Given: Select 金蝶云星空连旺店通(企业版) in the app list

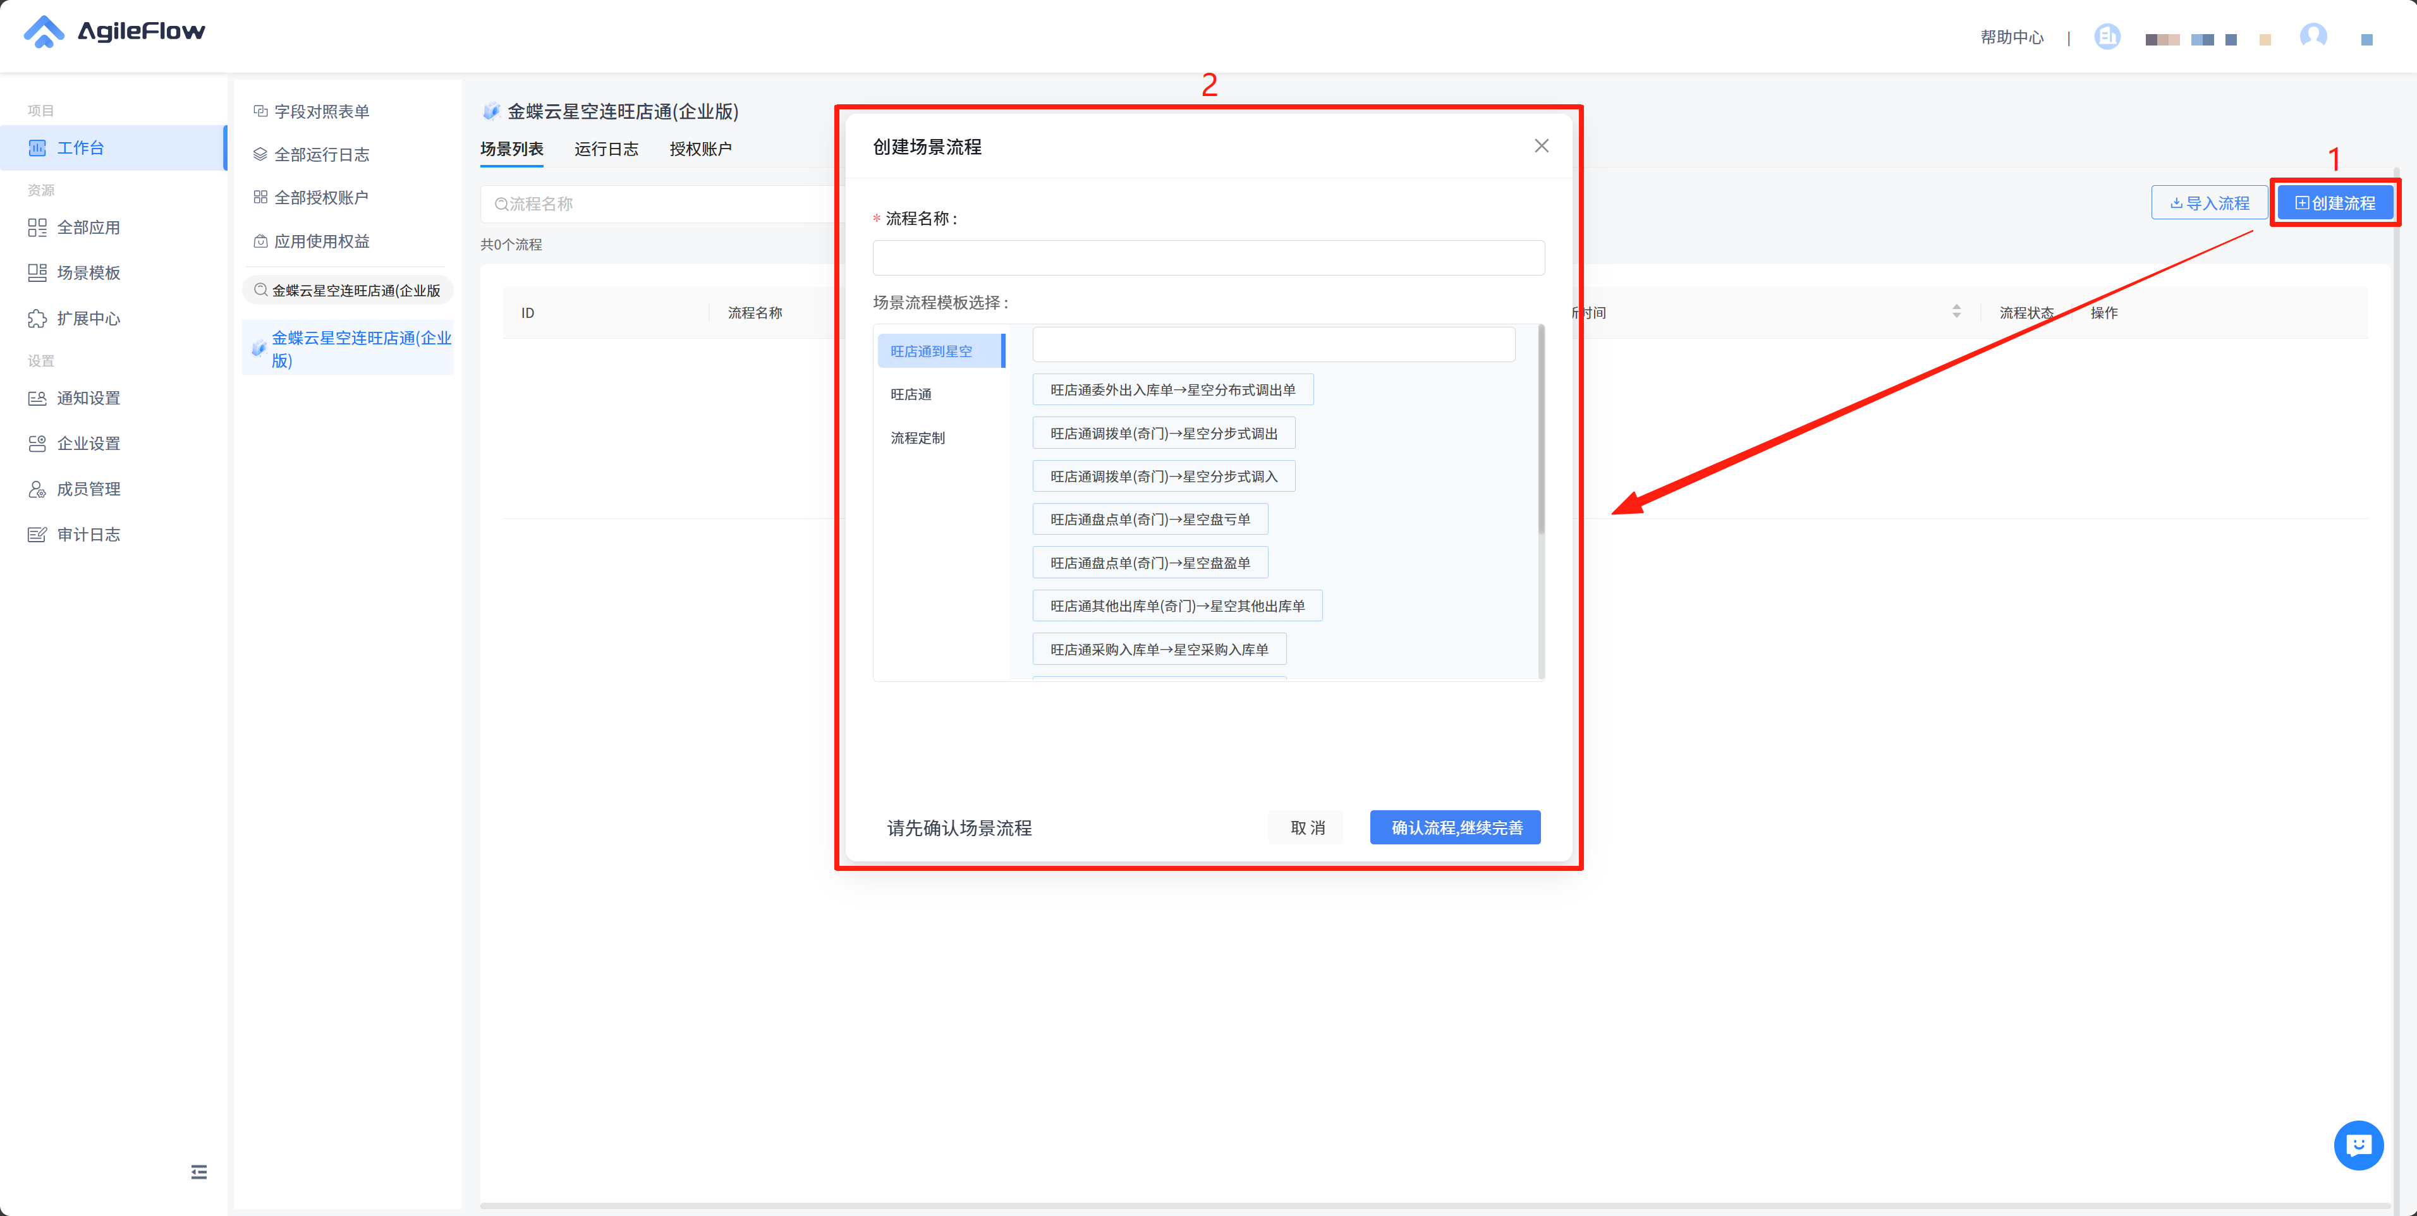Looking at the screenshot, I should pyautogui.click(x=347, y=348).
